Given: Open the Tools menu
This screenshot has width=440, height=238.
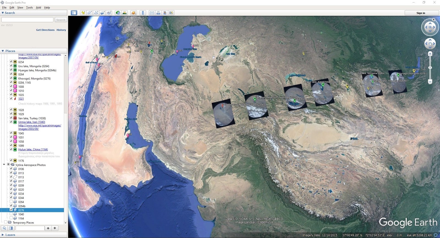Looking at the screenshot, I should (29, 7).
